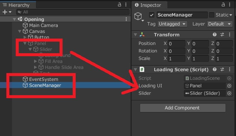
Task: Open Transform component help icon
Action: click(x=215, y=34)
